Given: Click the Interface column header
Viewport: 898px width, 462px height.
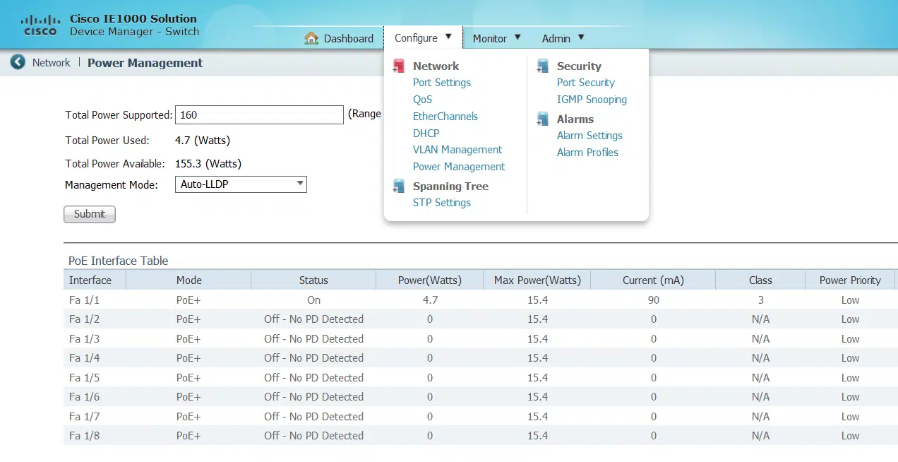Looking at the screenshot, I should point(95,280).
